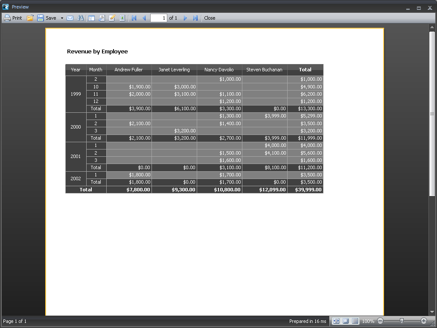Expand the Save dropdown arrow

[x=62, y=18]
